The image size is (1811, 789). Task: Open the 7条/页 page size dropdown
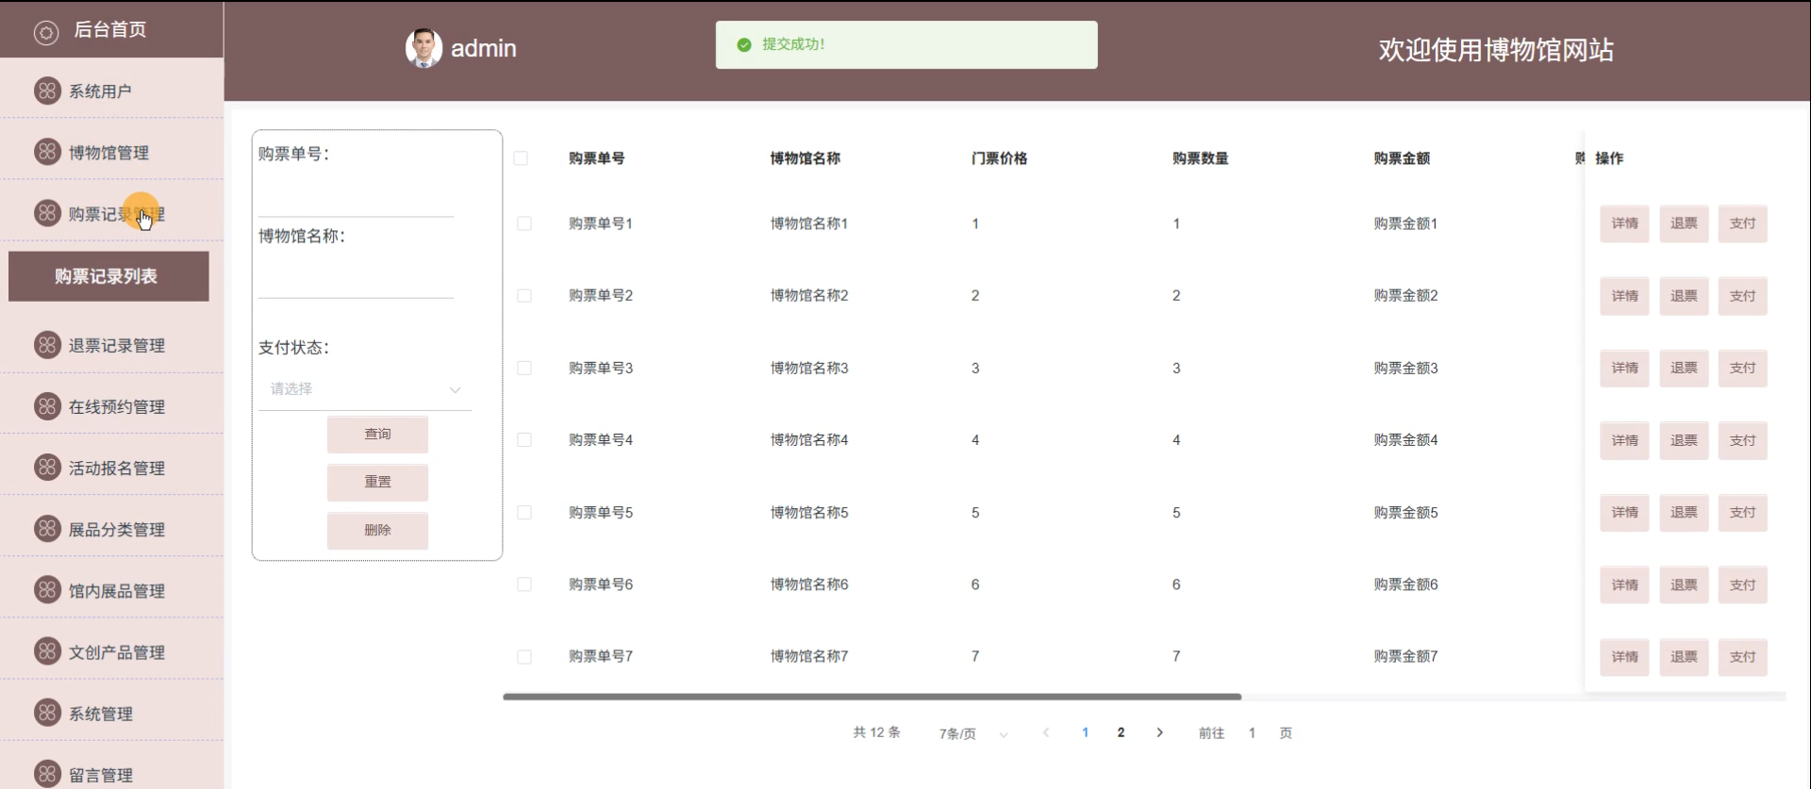point(972,733)
